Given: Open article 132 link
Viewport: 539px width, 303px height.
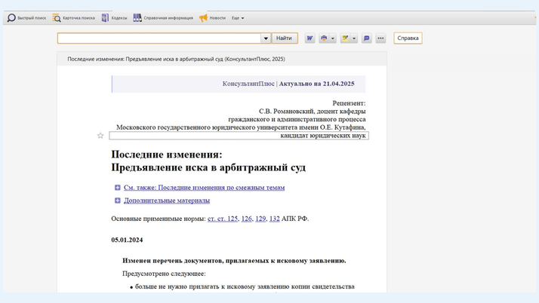Looking at the screenshot, I should 274,219.
